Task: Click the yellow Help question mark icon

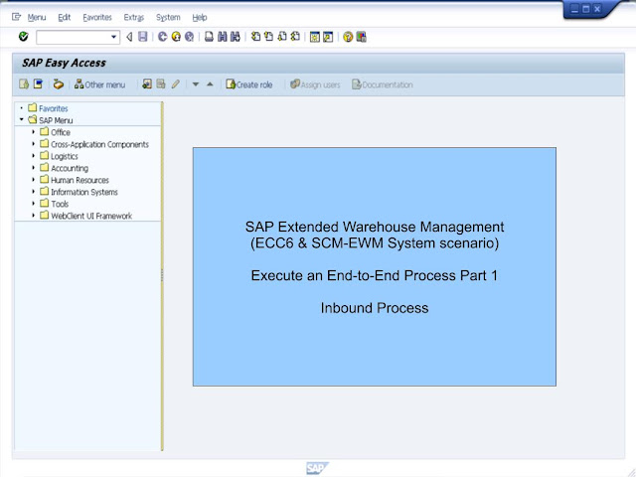Action: coord(348,38)
